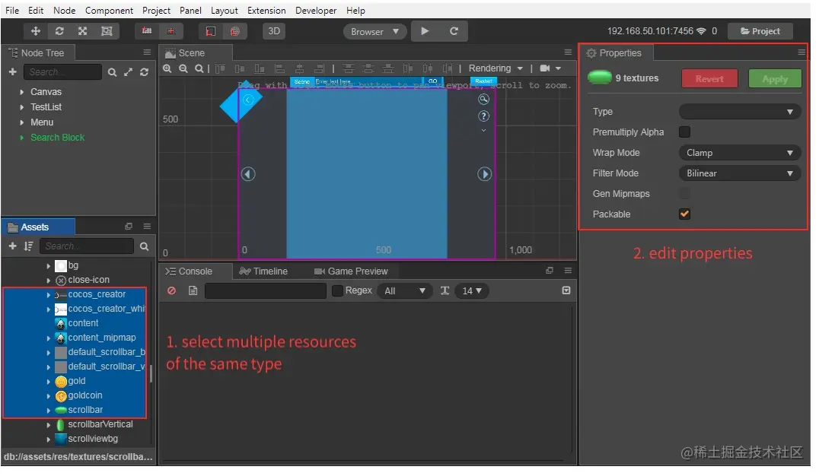This screenshot has height=476, width=819.
Task: Open the File menu
Action: click(x=12, y=11)
